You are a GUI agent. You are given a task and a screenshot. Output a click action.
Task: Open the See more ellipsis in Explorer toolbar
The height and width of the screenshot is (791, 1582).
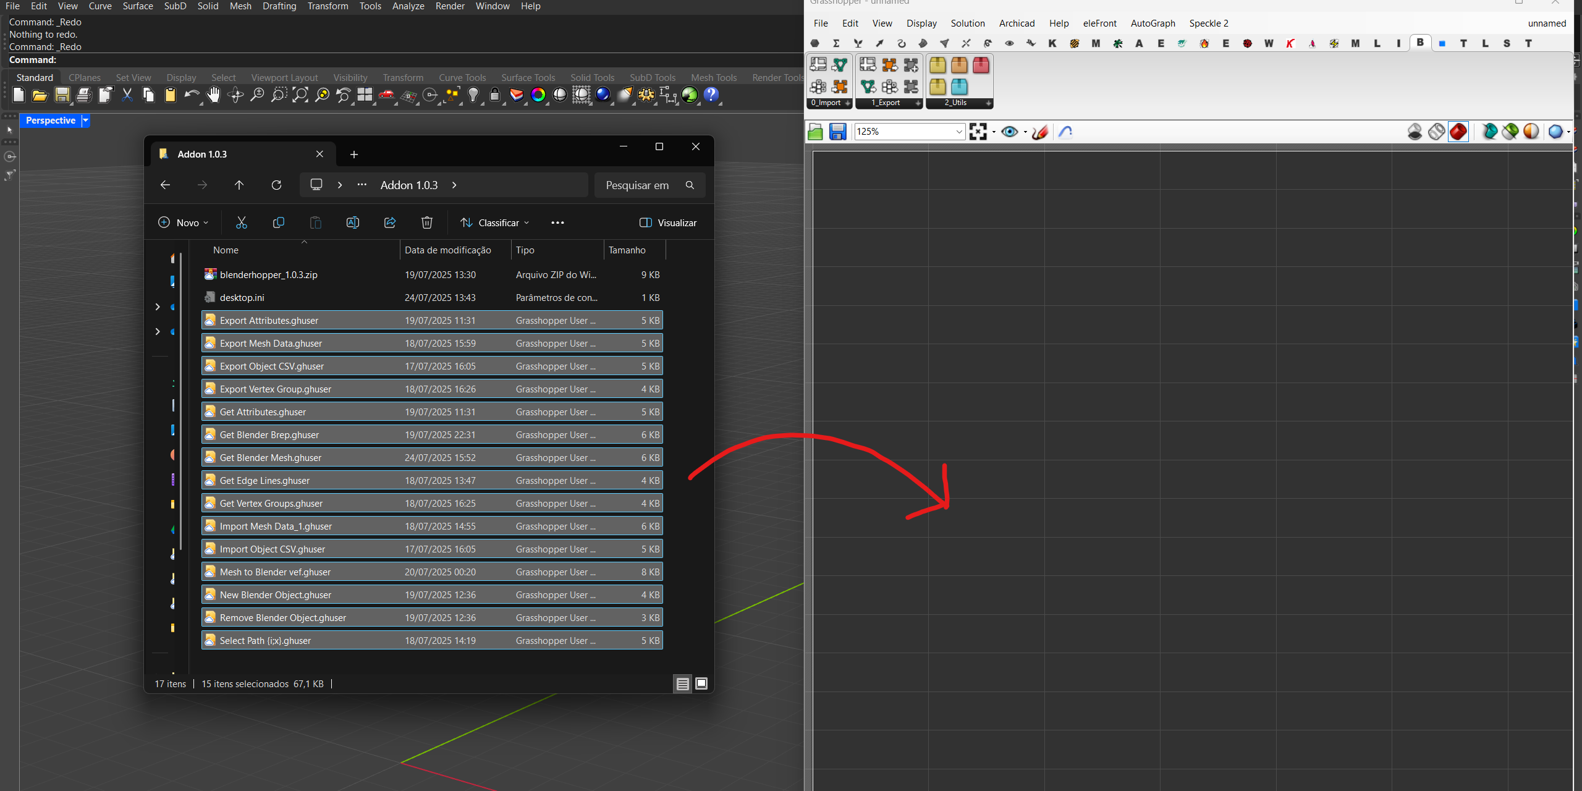[x=557, y=222]
